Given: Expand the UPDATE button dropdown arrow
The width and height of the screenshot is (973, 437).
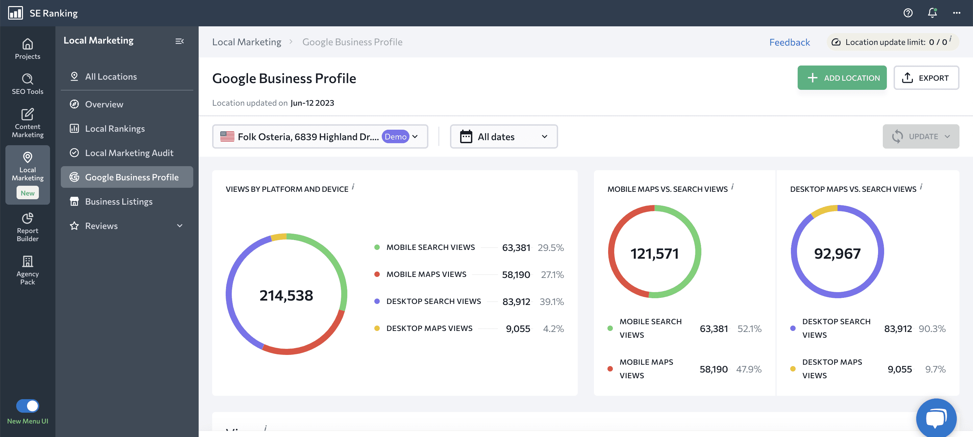Looking at the screenshot, I should tap(947, 136).
